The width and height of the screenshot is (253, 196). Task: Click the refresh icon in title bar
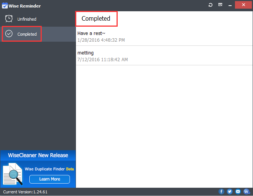(211, 5)
